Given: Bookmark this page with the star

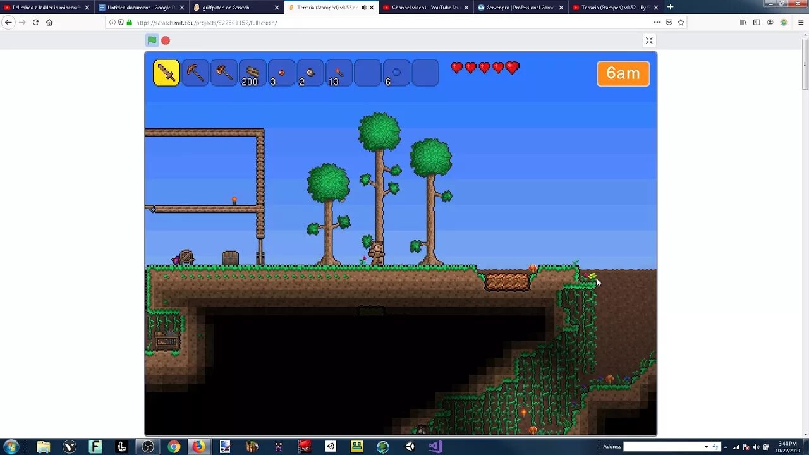Looking at the screenshot, I should point(681,22).
